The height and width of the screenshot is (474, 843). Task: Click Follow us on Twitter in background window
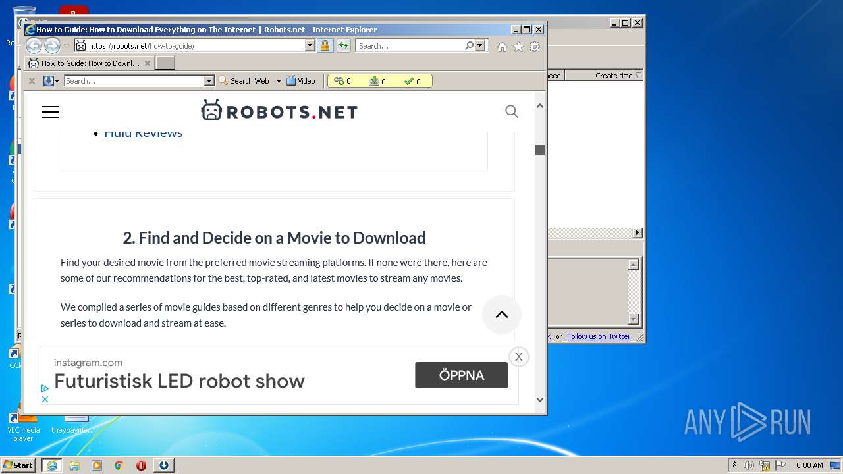599,336
